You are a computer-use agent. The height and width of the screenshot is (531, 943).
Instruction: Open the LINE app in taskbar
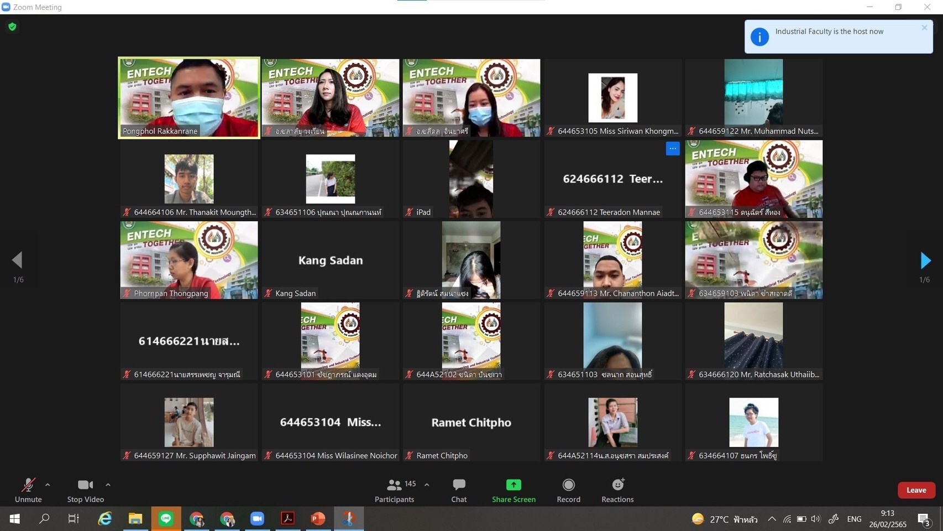pyautogui.click(x=166, y=518)
